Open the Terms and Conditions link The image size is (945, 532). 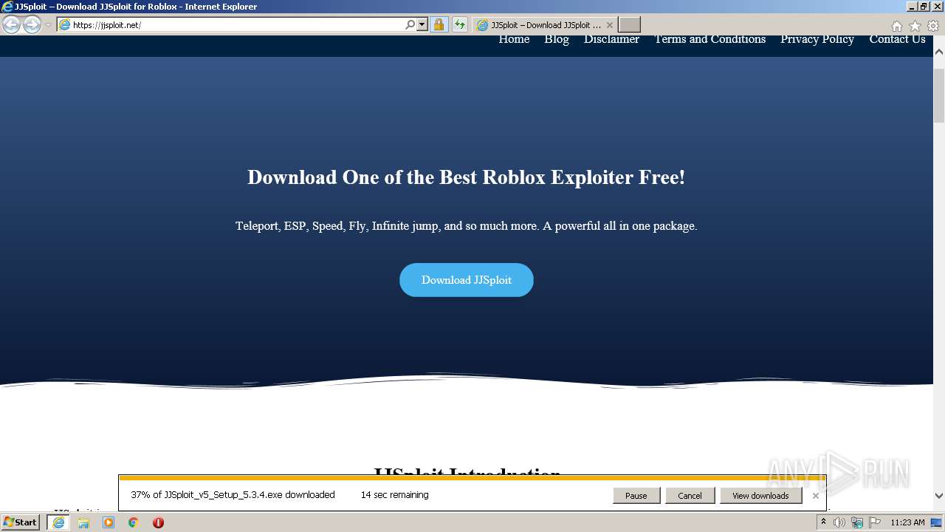(710, 39)
